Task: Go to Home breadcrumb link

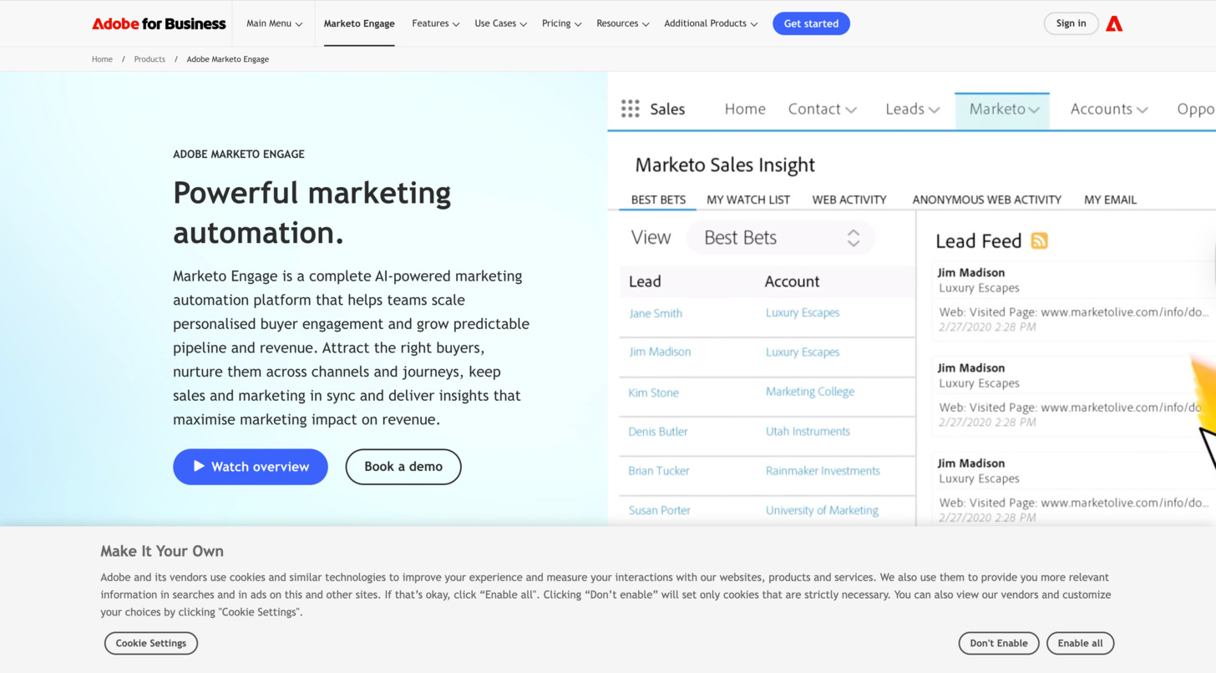Action: point(102,59)
